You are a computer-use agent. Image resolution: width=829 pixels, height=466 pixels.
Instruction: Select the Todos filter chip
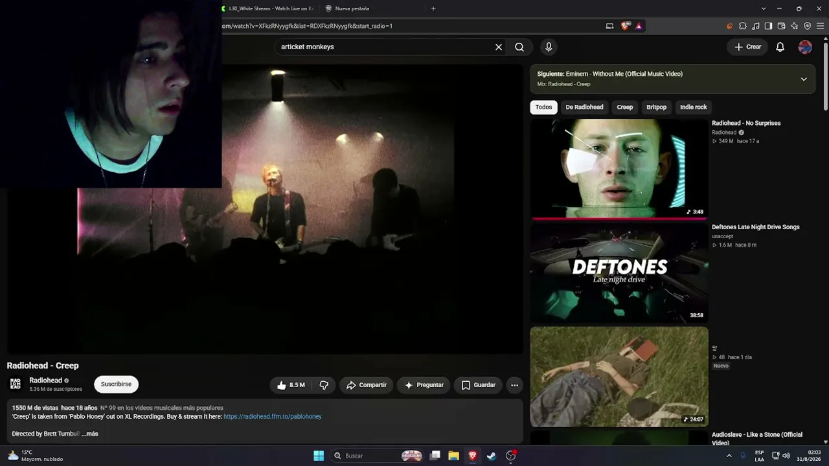tap(544, 107)
